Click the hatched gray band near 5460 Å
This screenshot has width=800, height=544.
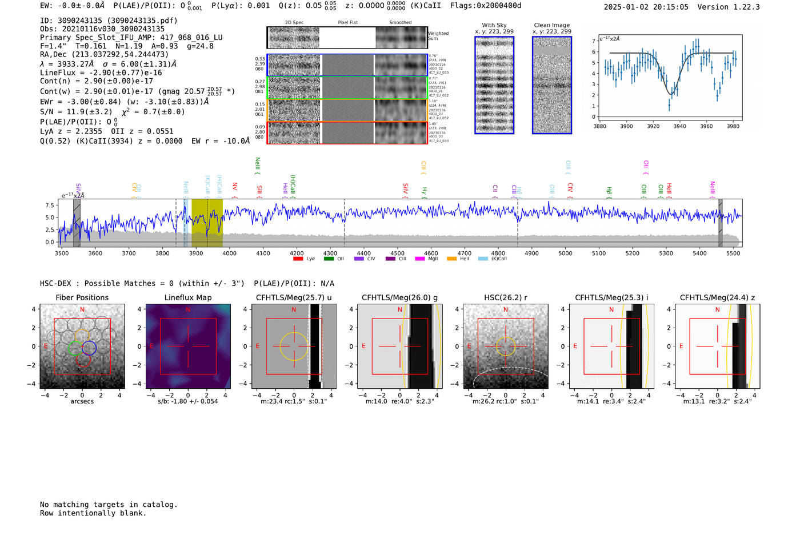721,223
